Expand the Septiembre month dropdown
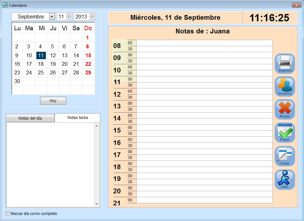Image resolution: width=304 pixels, height=221 pixels. point(52,17)
